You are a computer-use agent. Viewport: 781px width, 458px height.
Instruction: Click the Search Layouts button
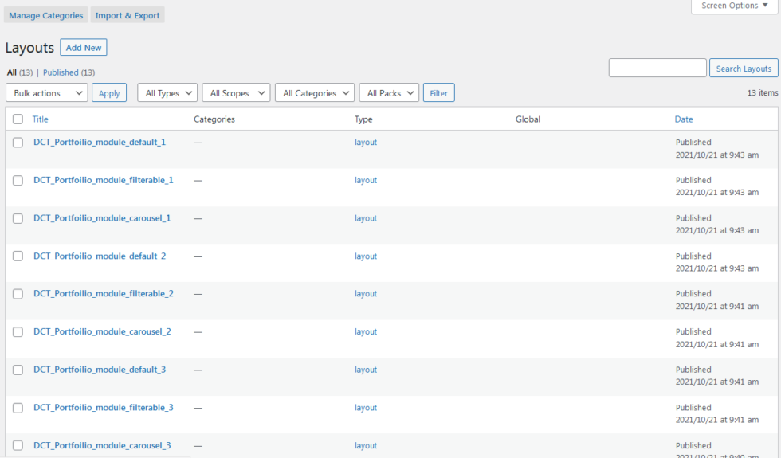pos(743,69)
